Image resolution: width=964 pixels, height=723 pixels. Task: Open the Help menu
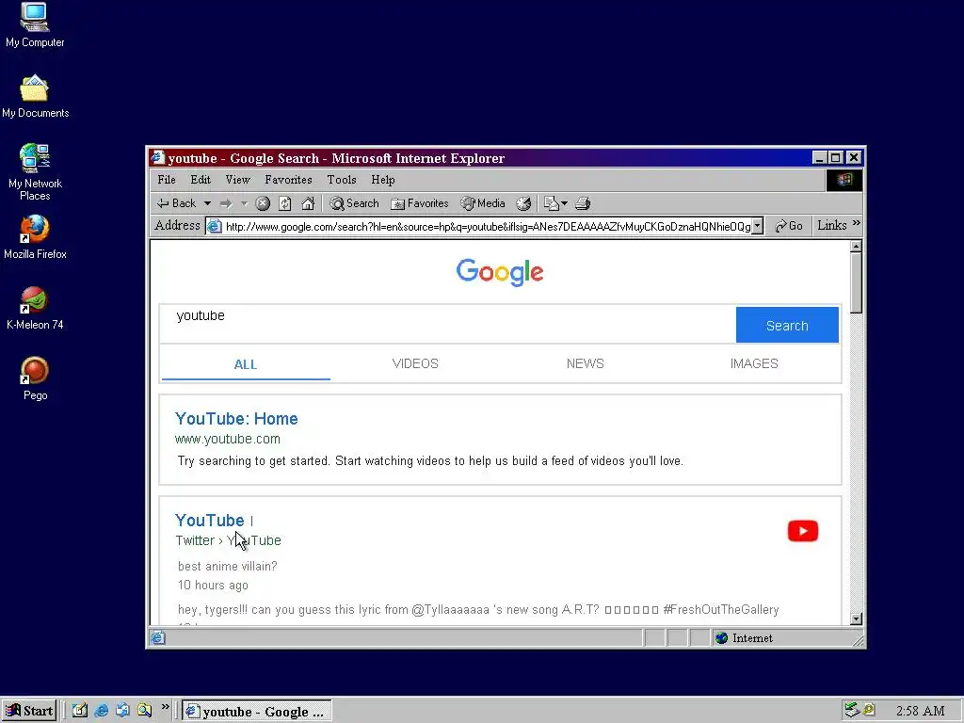(382, 180)
